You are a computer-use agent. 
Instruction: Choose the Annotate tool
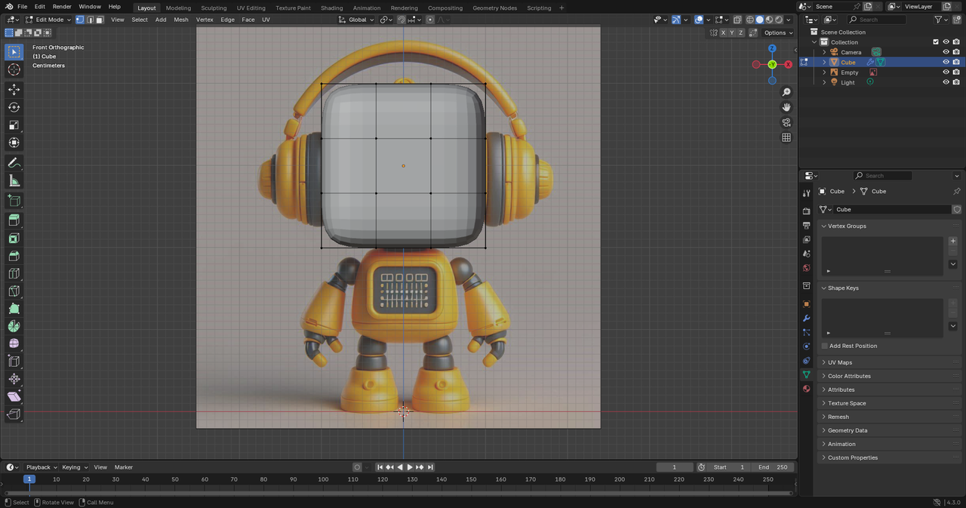[14, 163]
